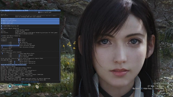Open the NR Style dropdown
This screenshot has height=97, width=173.
click(19, 41)
